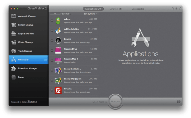Open Automatic Cleanup section

coord(29,16)
